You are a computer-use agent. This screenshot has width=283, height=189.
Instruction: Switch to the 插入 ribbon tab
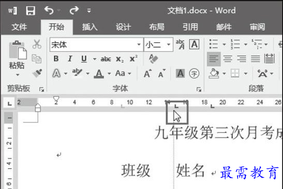90,27
